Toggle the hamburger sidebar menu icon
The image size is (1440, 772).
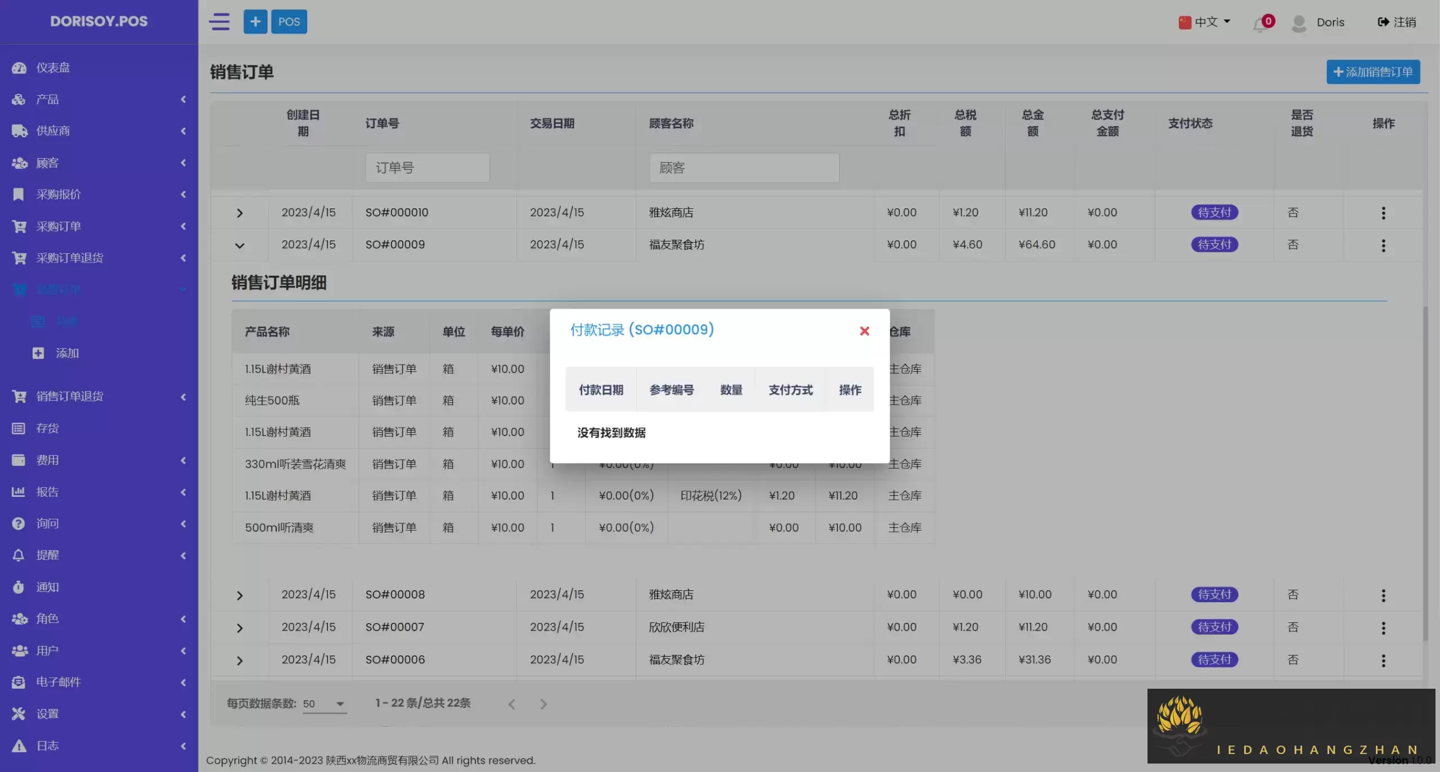pos(219,22)
